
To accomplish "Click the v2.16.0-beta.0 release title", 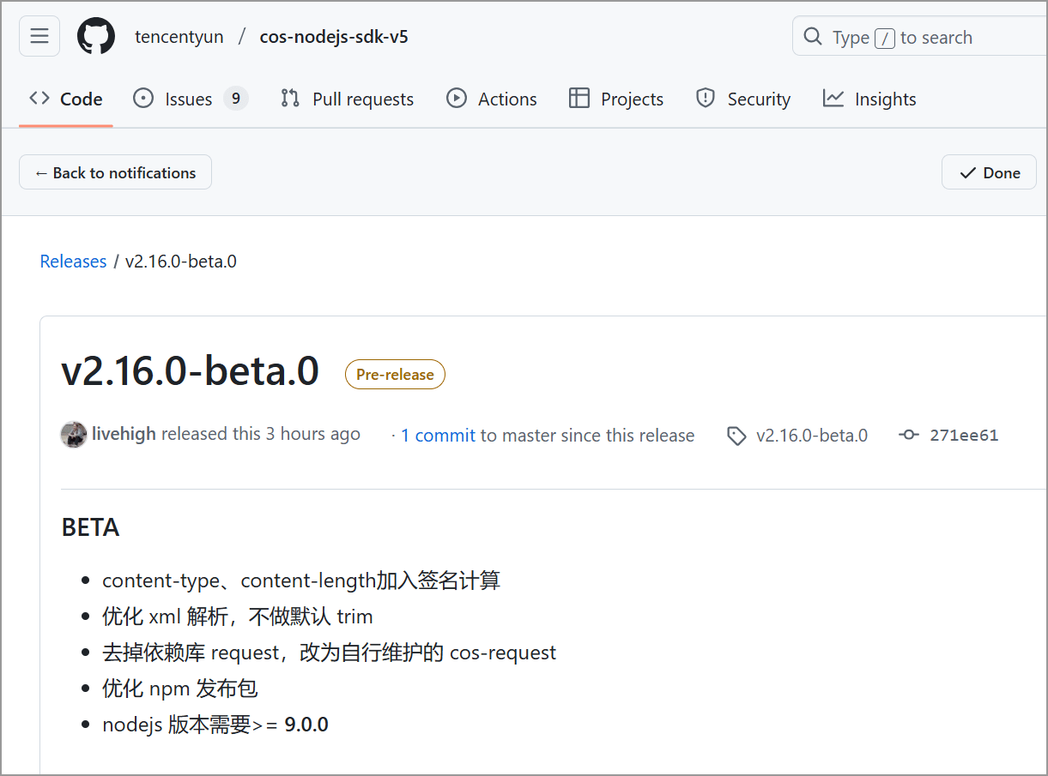I will click(x=191, y=371).
